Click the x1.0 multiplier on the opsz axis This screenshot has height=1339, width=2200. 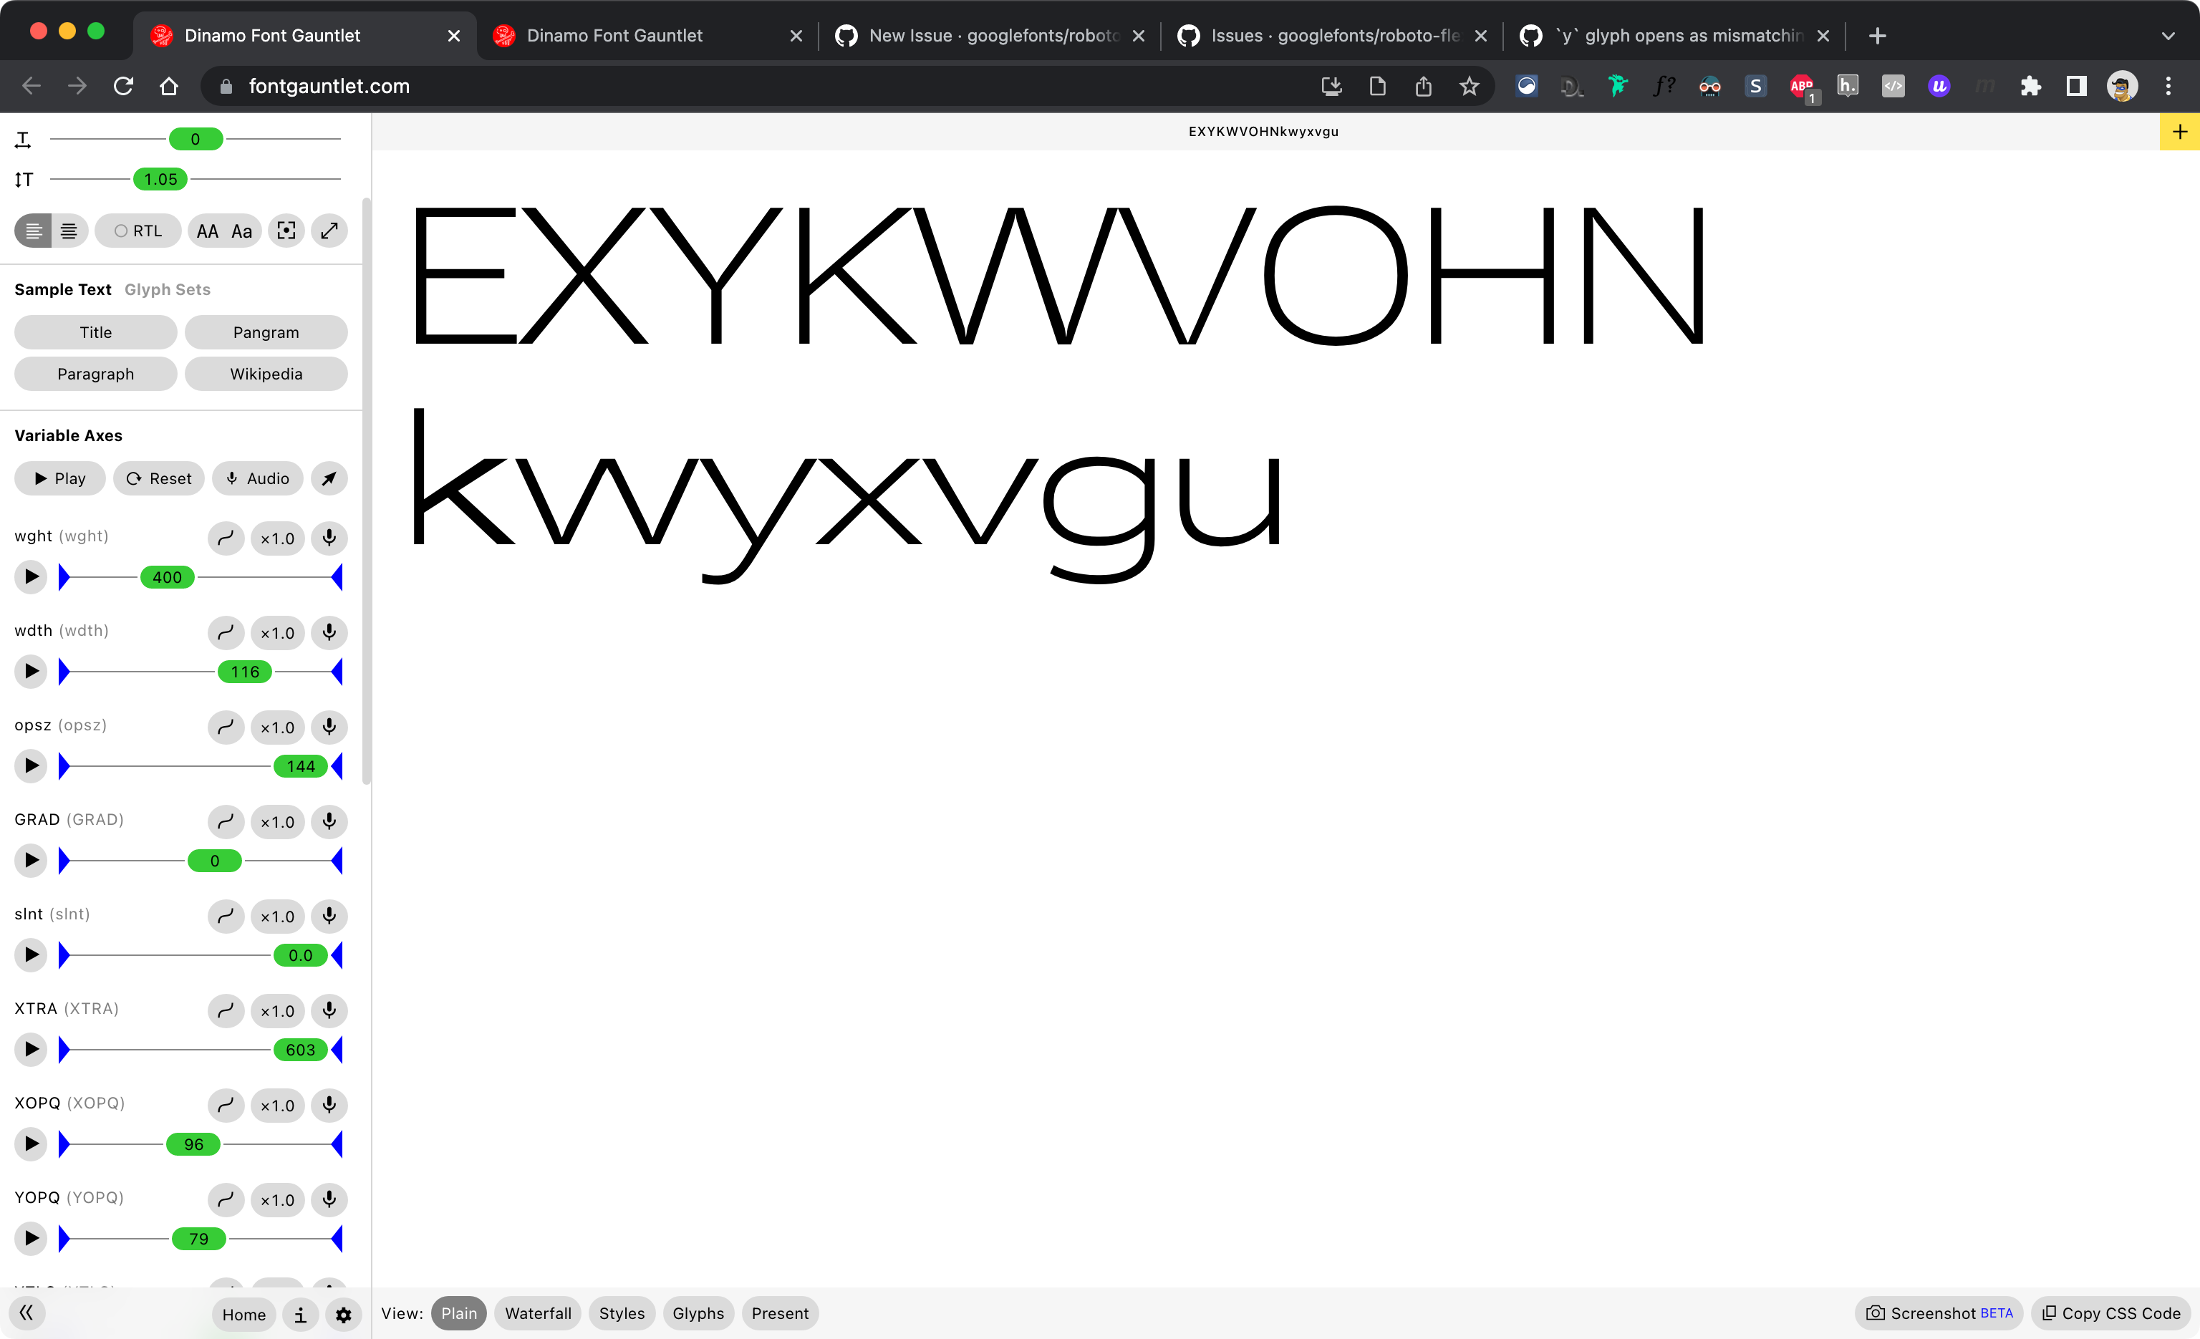[276, 727]
